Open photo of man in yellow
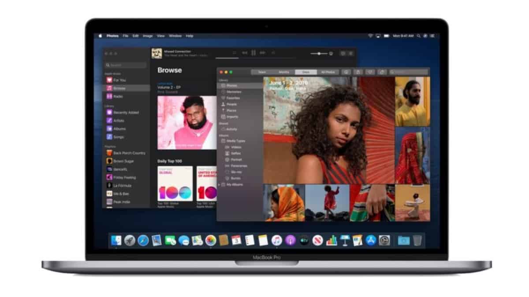The width and height of the screenshot is (529, 297). [x=413, y=102]
